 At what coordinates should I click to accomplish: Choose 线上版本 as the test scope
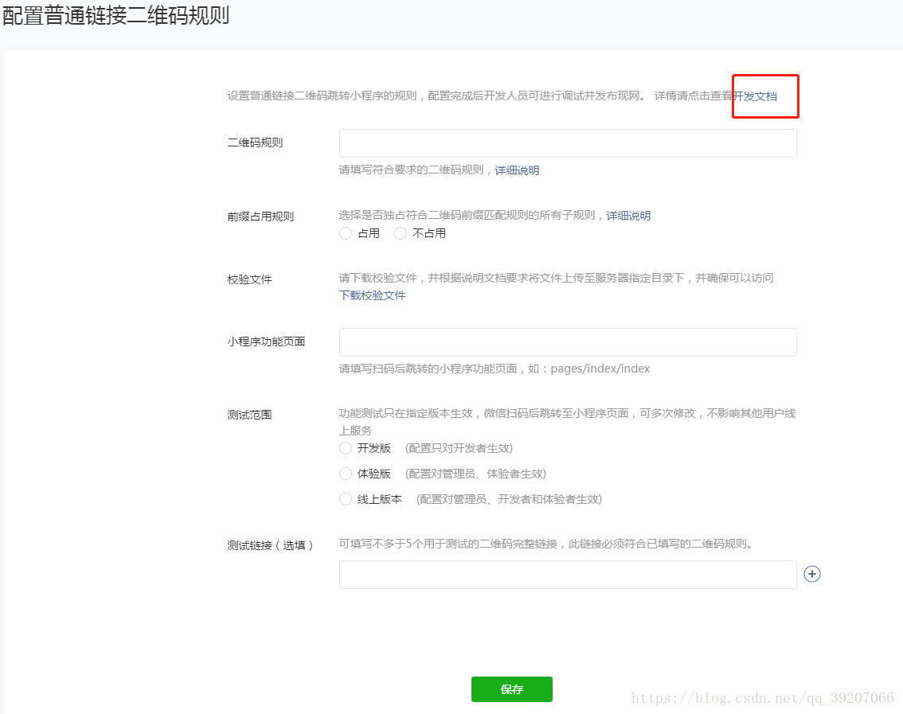346,499
